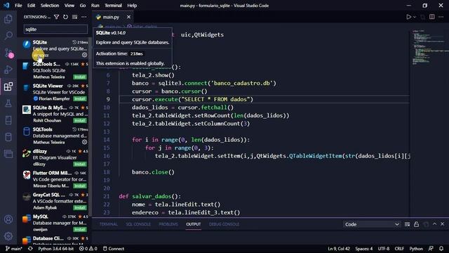The height and width of the screenshot is (253, 449).
Task: Open Accounts icon in activity bar
Action: pos(8,219)
